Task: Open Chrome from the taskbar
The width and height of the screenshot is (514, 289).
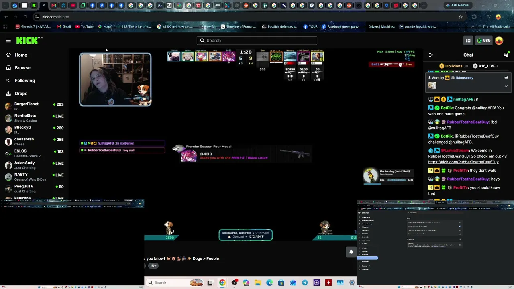Action: click(222, 283)
